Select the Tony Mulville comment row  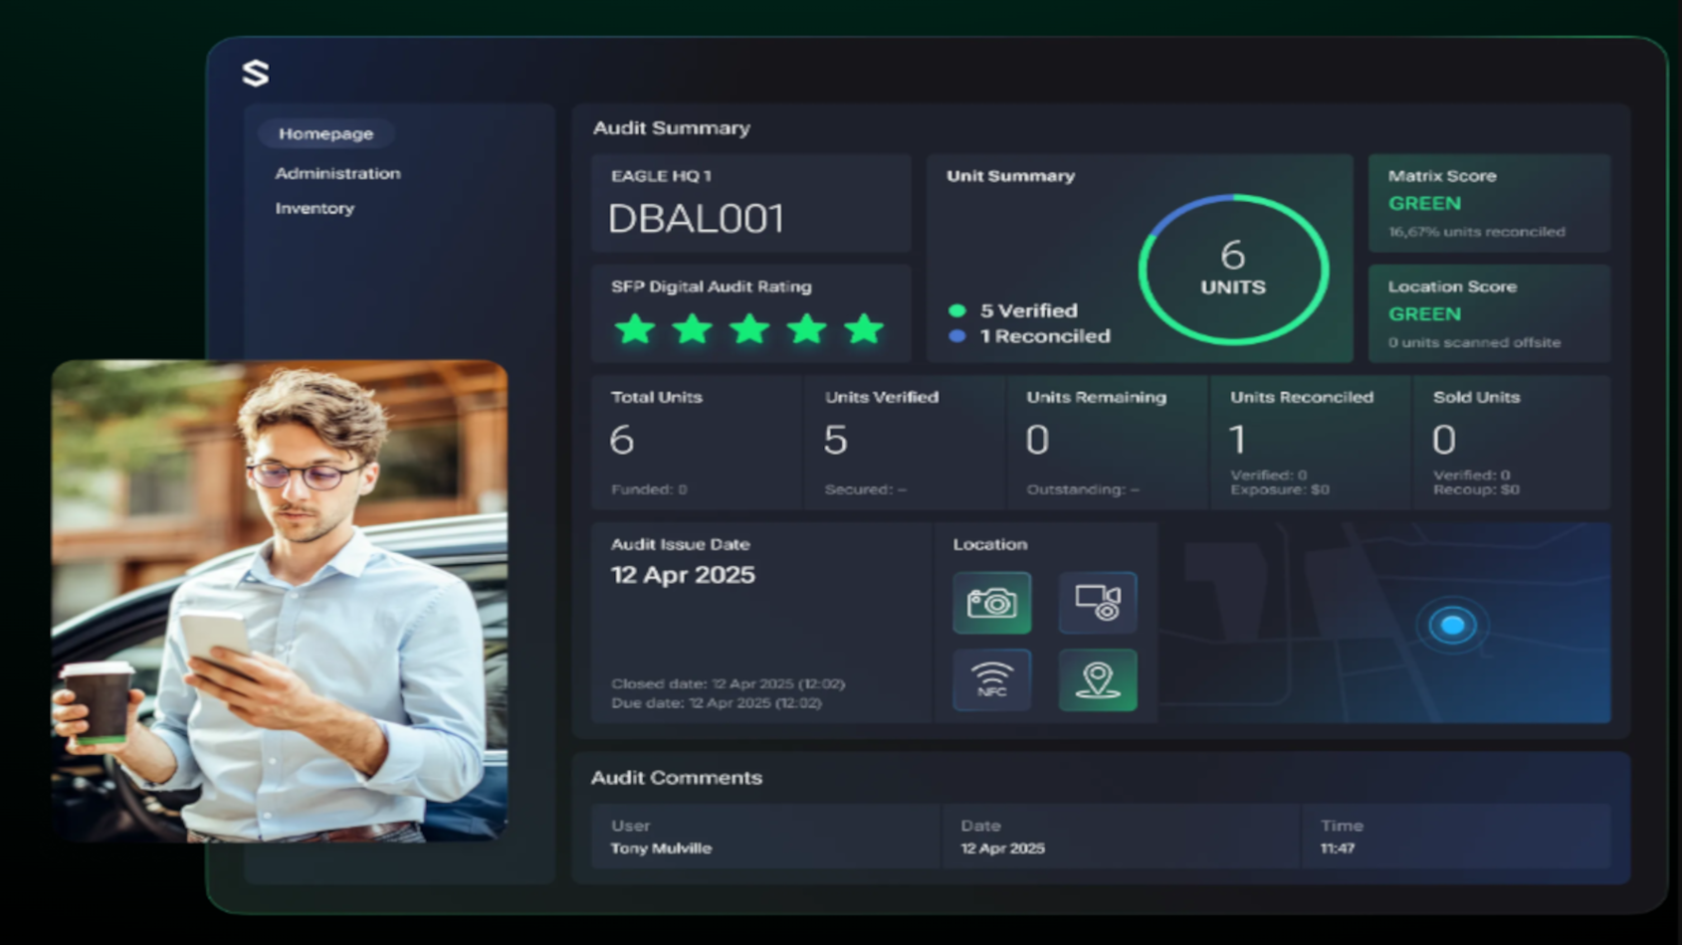coord(1100,838)
